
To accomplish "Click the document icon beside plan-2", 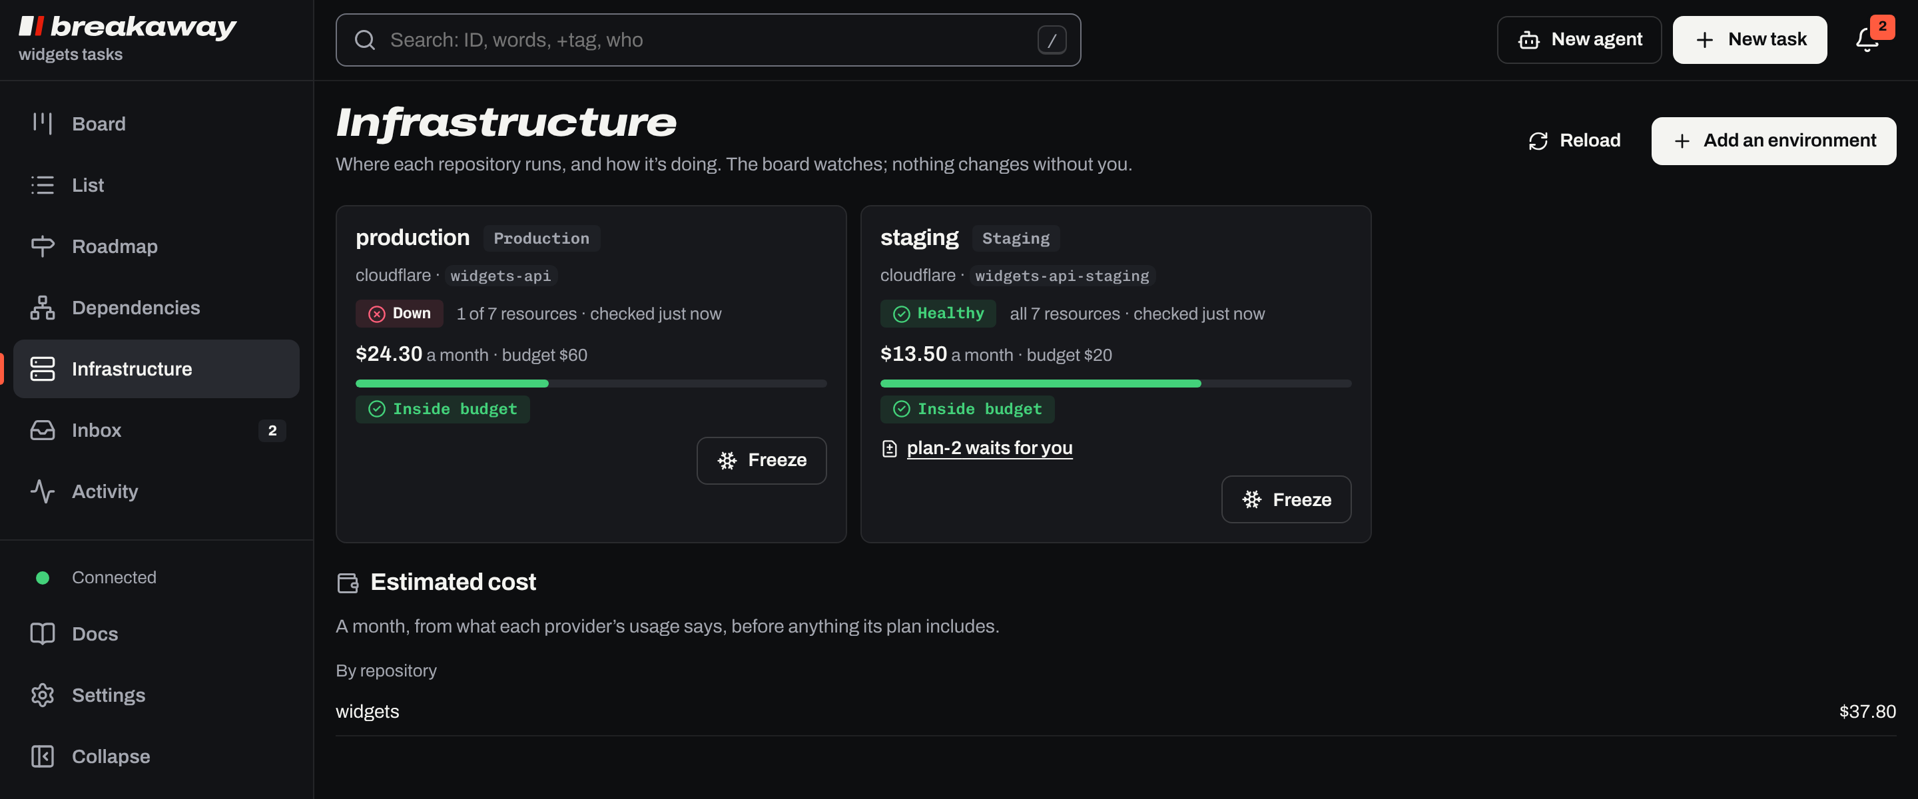I will [889, 449].
